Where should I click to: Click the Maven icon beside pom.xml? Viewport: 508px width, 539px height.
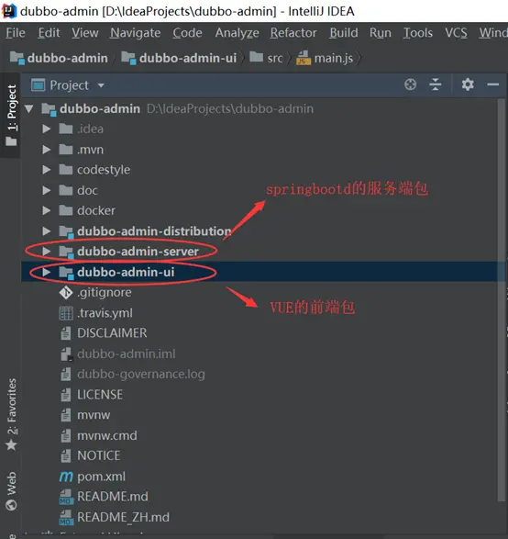[x=66, y=477]
